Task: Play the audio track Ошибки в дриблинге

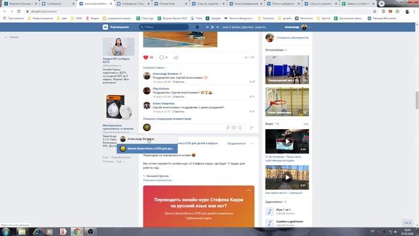Action: coord(269,223)
